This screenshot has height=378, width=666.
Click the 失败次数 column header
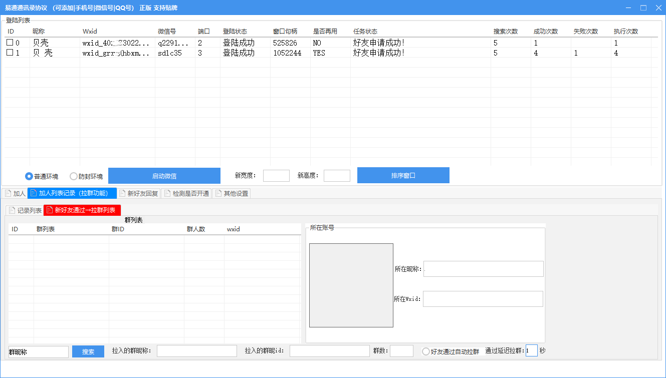click(x=586, y=31)
